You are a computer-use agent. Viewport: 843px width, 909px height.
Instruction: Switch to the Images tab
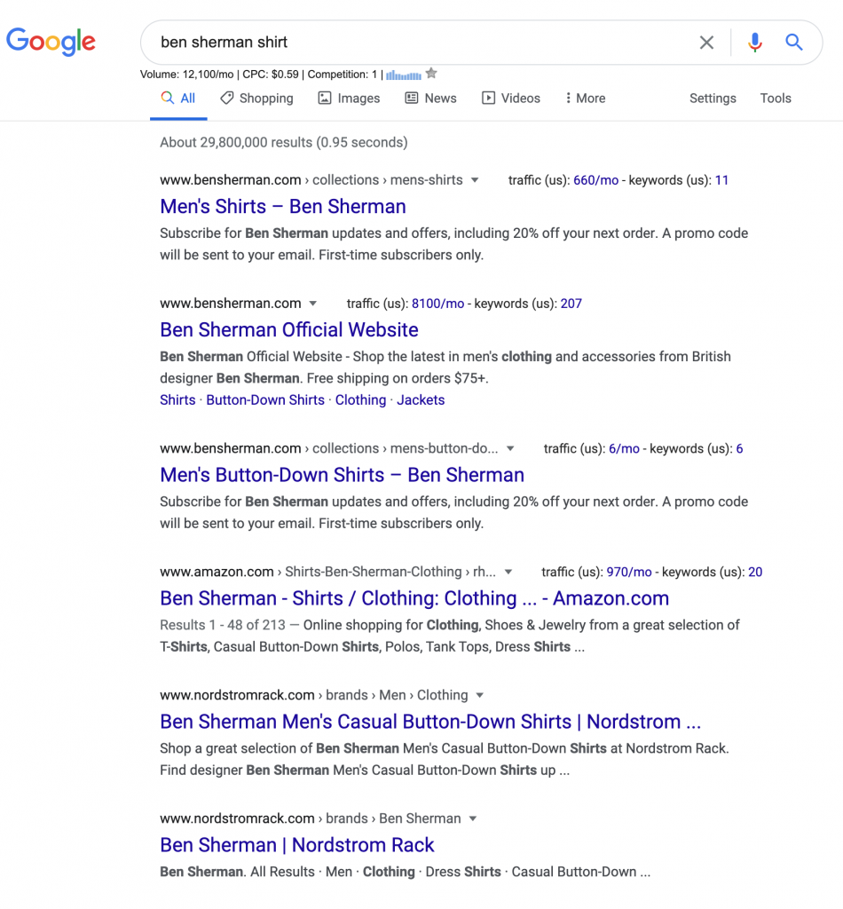point(349,99)
